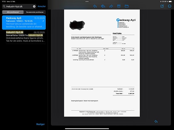Tap the Reply arrow in the top toolbar
Viewport: 174px width, 130px height.
click(x=95, y=6)
